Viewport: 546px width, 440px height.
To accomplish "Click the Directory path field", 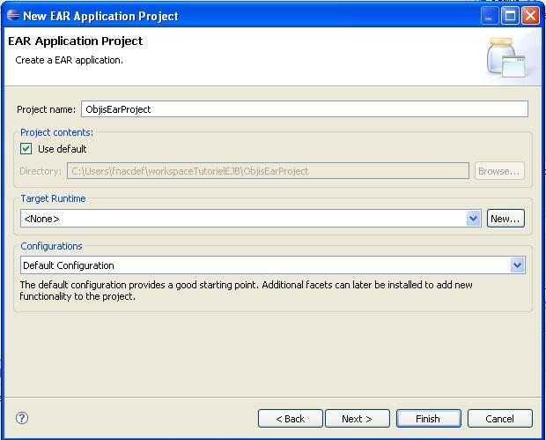I will [x=268, y=171].
